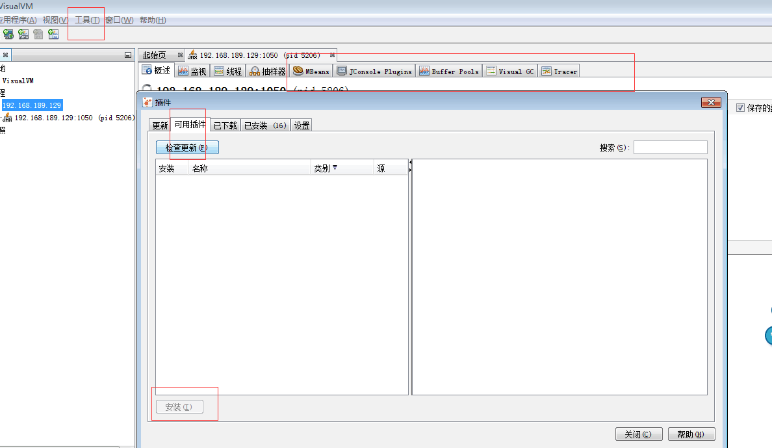Click the Add JMX Connection toolbar icon
This screenshot has height=448, width=772.
23,34
